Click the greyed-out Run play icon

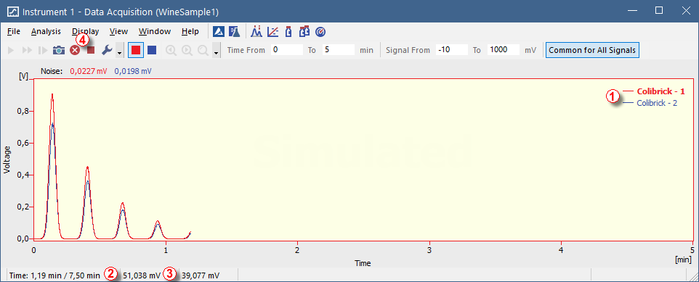pyautogui.click(x=11, y=50)
